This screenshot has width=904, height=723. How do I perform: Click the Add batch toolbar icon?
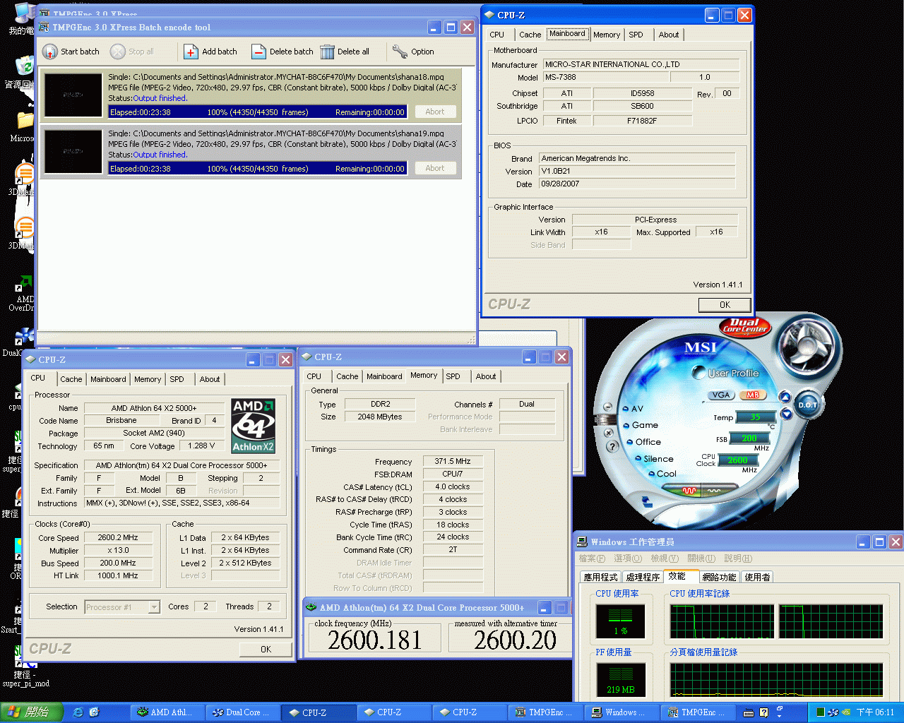pyautogui.click(x=191, y=52)
